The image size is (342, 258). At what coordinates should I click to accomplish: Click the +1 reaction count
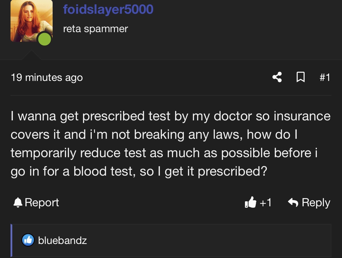[265, 202]
